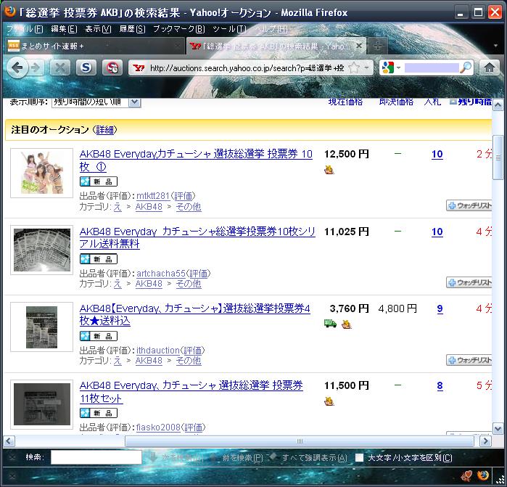This screenshot has height=487, width=507.
Task: Sort by 入札 column header
Action: click(x=432, y=102)
